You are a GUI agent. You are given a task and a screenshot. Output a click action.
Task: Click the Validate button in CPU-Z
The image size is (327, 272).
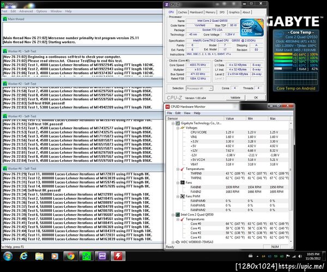[235, 98]
